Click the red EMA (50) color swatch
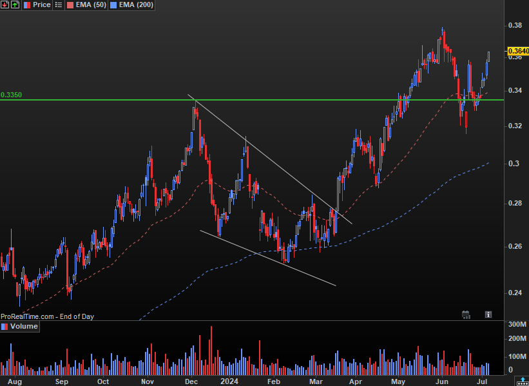The height and width of the screenshot is (386, 529). pos(69,5)
